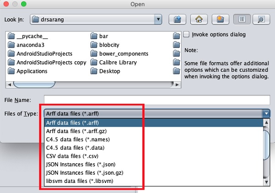Viewport: 275px width, 193px height.
Task: Choose libsvm data files (*.libsvm) option
Action: 154,181
